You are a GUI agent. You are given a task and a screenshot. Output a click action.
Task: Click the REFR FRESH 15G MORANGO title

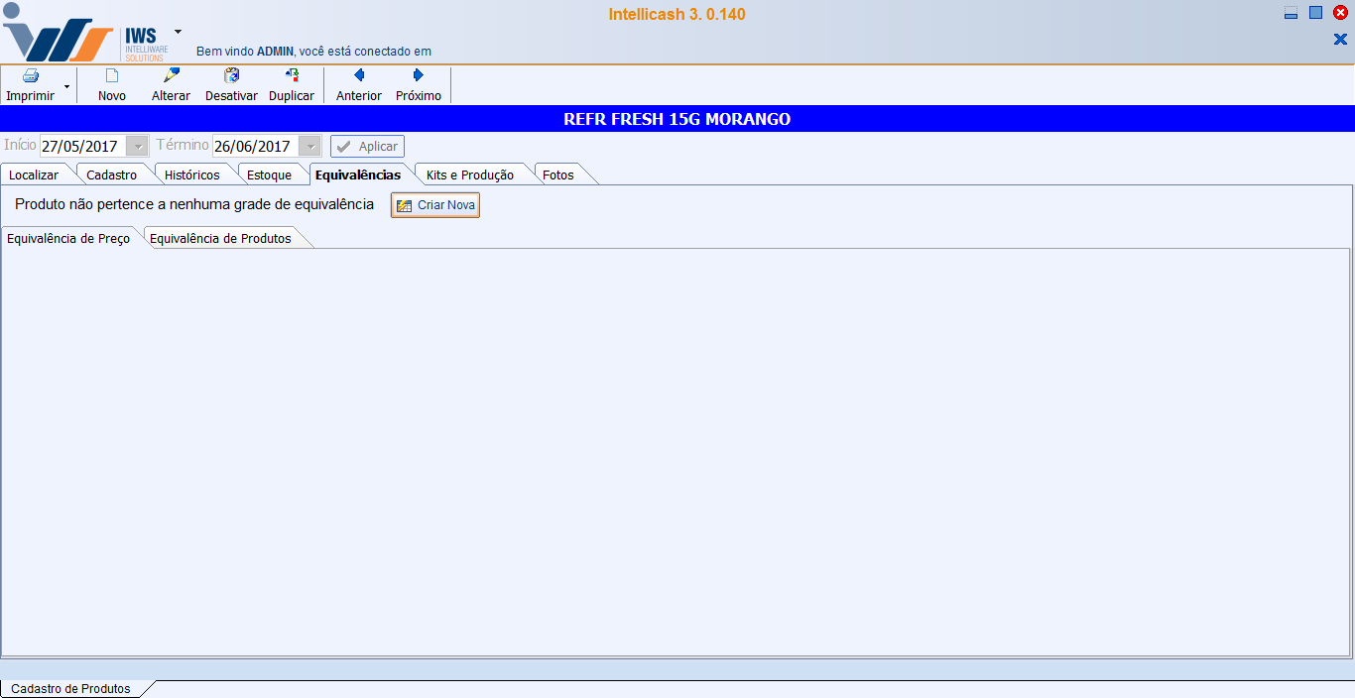(677, 119)
